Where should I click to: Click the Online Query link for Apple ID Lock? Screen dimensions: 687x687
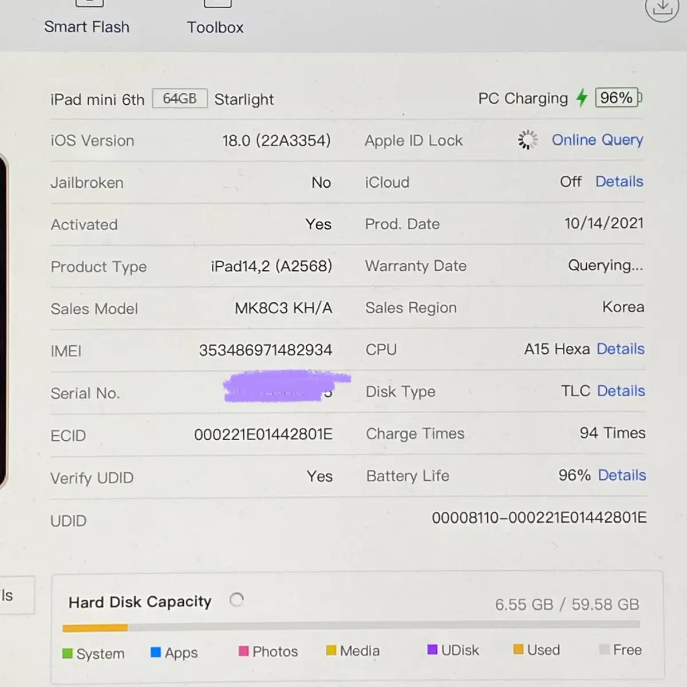tap(597, 140)
